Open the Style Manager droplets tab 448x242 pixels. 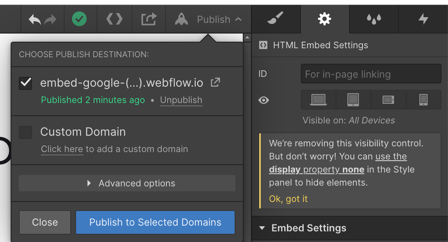pos(374,19)
